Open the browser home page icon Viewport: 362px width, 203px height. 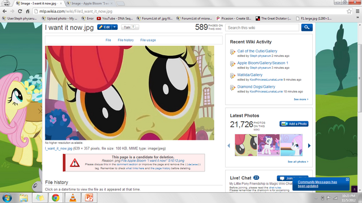(28, 11)
